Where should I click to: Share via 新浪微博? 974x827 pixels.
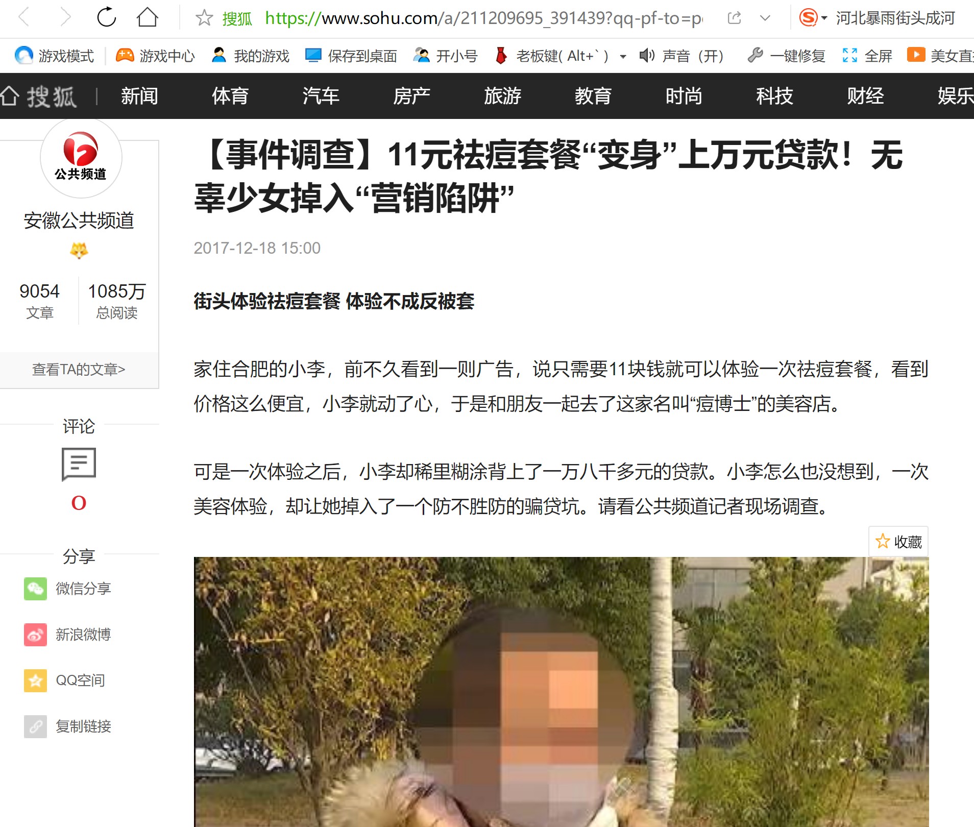(x=67, y=635)
